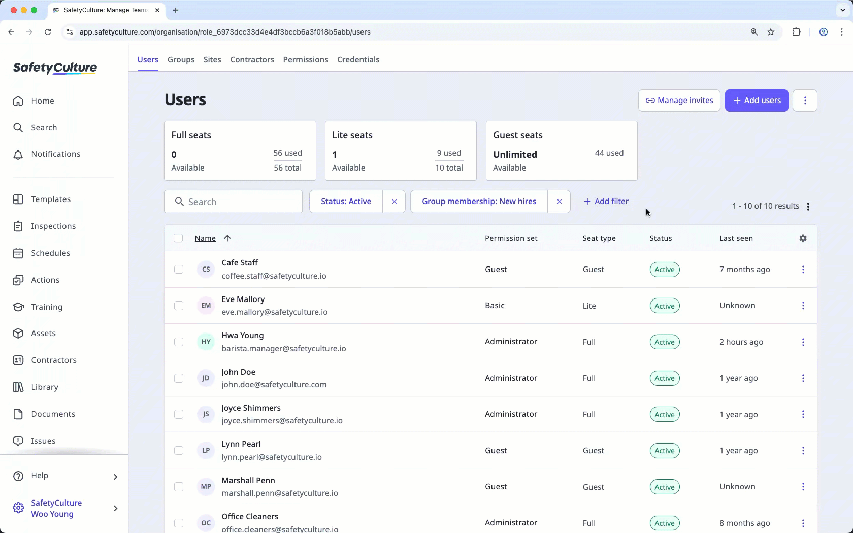Open row actions for Hwa Young
The width and height of the screenshot is (853, 533).
click(x=803, y=342)
